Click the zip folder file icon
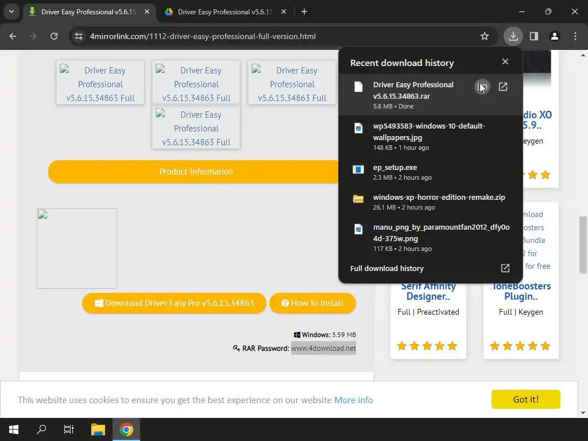588x441 pixels. [x=358, y=199]
